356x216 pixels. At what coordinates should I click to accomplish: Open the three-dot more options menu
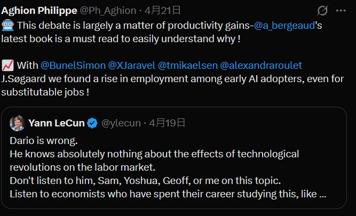pyautogui.click(x=341, y=10)
